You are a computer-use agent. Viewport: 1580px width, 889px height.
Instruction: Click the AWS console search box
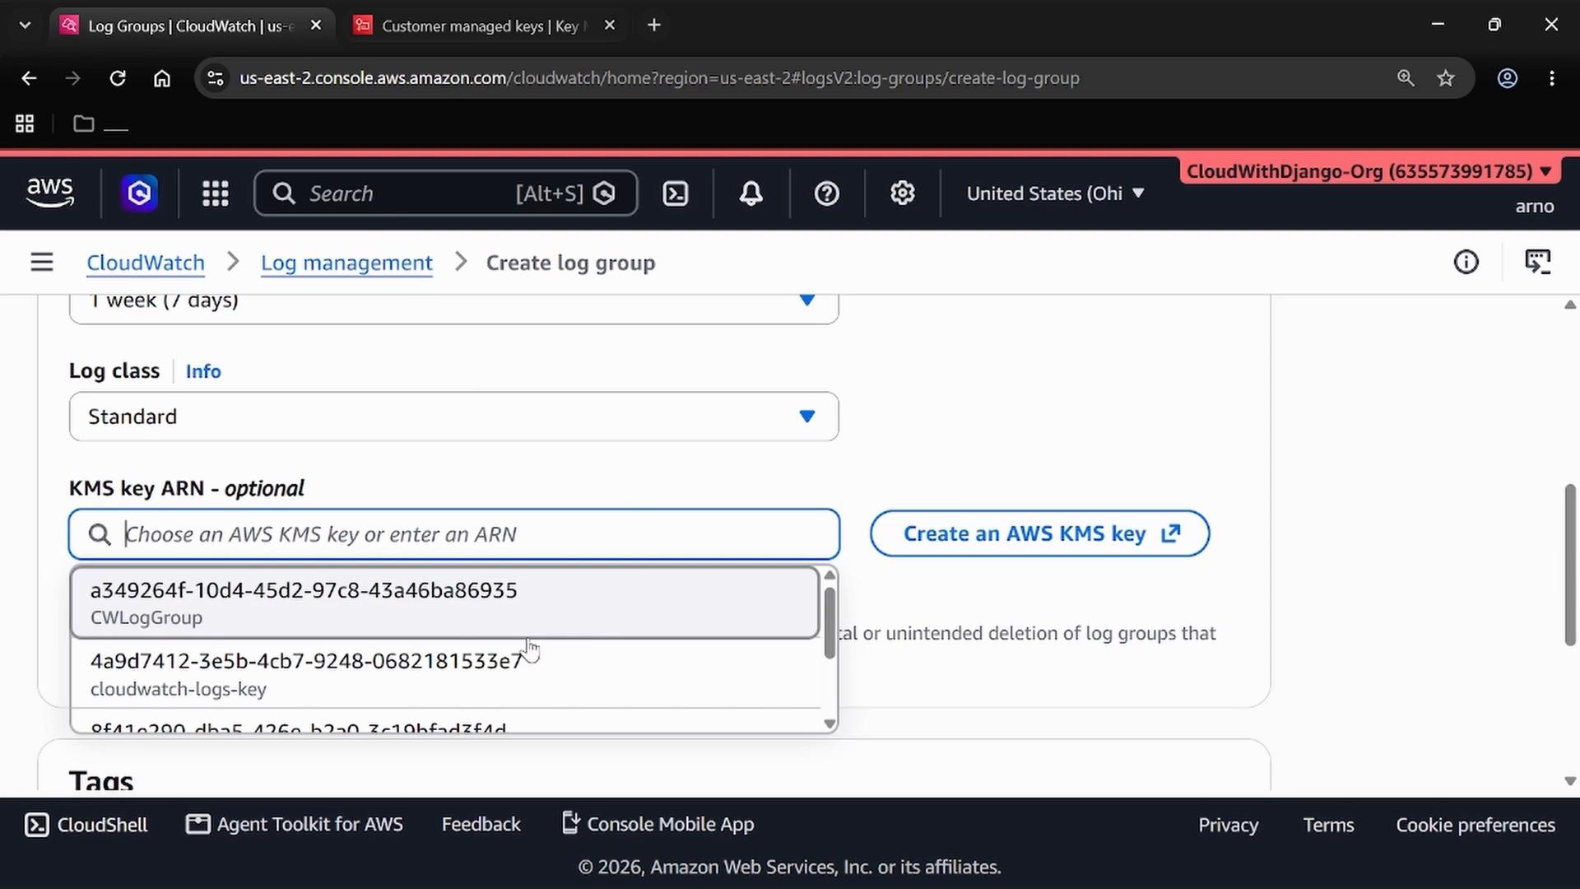[x=446, y=193]
